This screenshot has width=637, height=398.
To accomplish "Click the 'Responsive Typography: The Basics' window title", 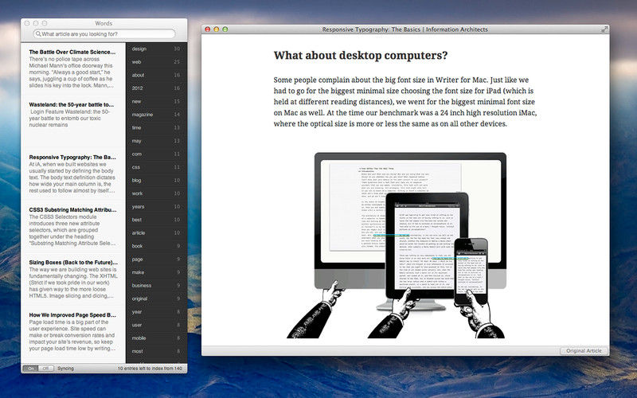I will click(404, 29).
